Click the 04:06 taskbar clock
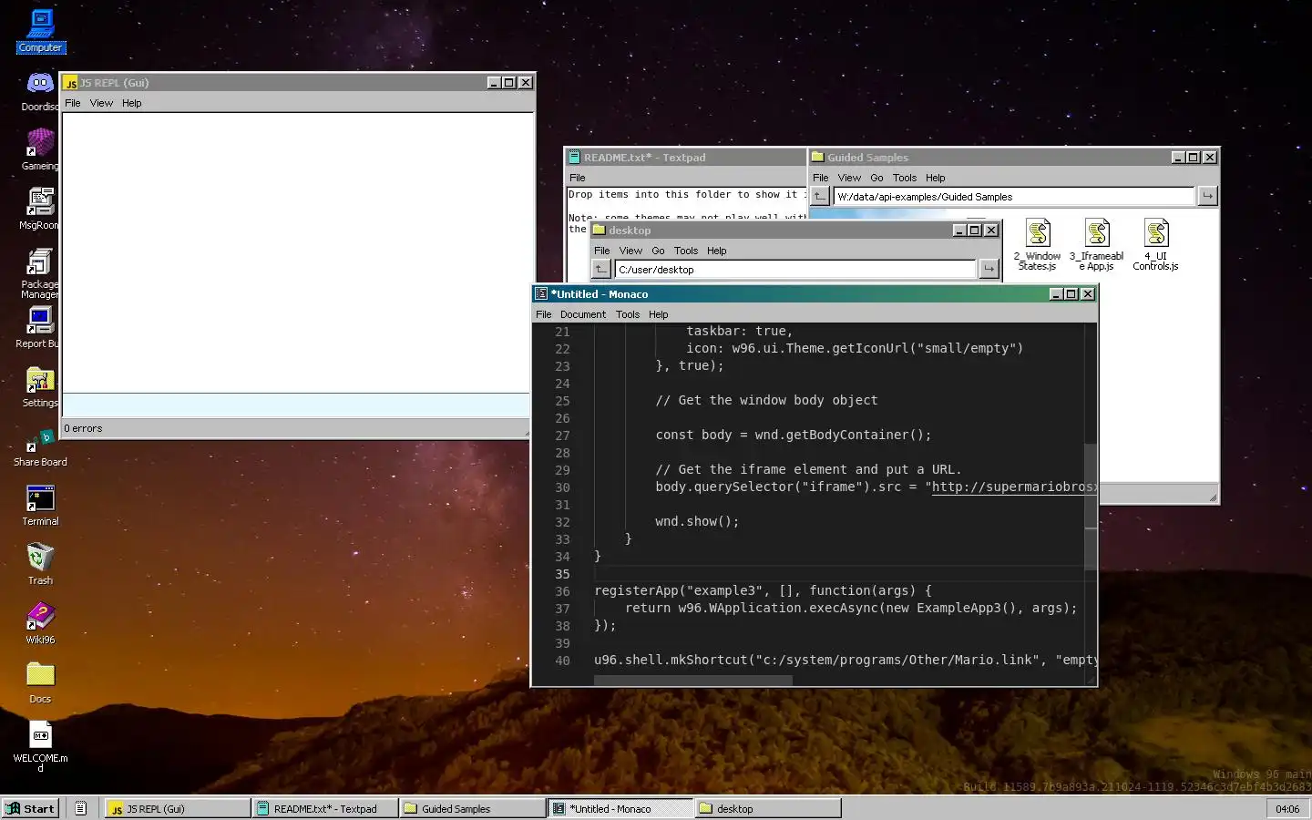 1287,808
